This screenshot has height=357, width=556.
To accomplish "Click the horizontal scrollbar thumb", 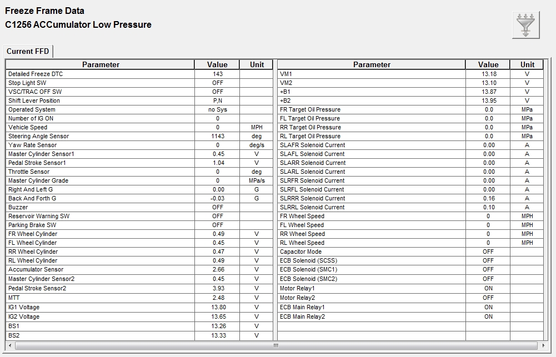I will point(276,345).
